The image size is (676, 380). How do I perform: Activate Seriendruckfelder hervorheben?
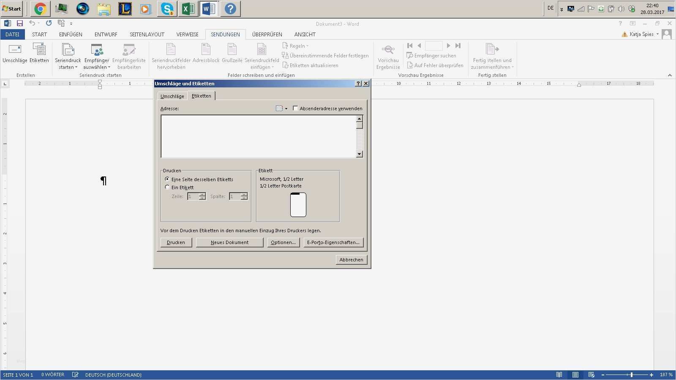pyautogui.click(x=171, y=55)
